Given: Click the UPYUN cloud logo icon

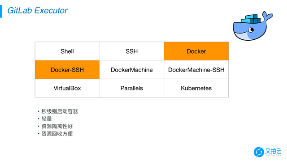Looking at the screenshot, I should 259,152.
